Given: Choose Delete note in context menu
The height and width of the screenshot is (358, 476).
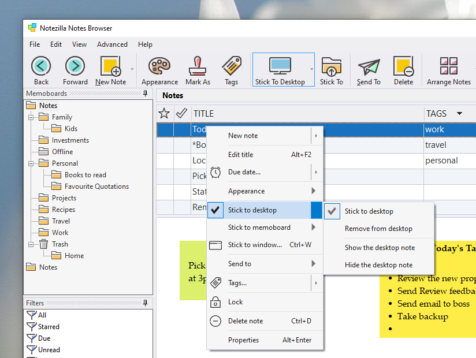Looking at the screenshot, I should tap(265, 321).
